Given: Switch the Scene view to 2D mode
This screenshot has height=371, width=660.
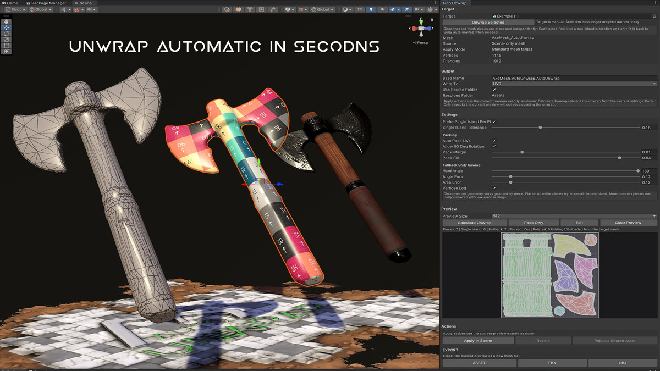Looking at the screenshot, I should click(x=360, y=9).
